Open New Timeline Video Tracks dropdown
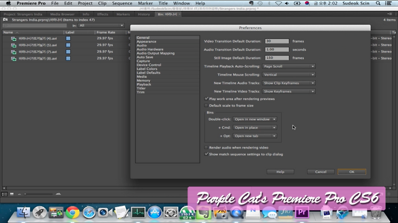 point(289,92)
